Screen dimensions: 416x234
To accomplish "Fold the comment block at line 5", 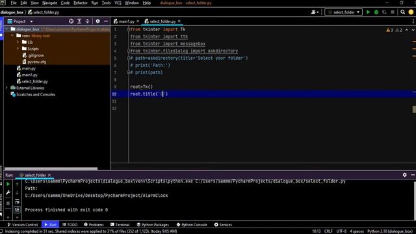I will pos(129,58).
